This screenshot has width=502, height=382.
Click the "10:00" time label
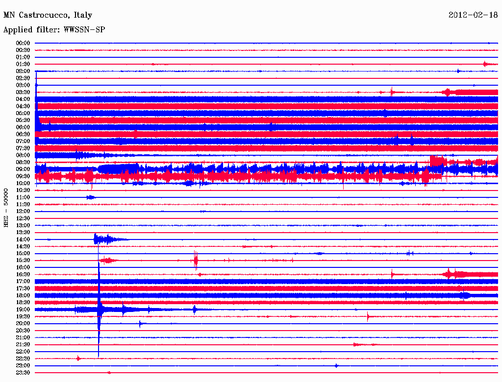coord(23,183)
